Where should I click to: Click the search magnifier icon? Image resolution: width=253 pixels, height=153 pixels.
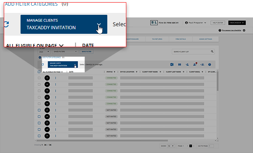[212, 51]
